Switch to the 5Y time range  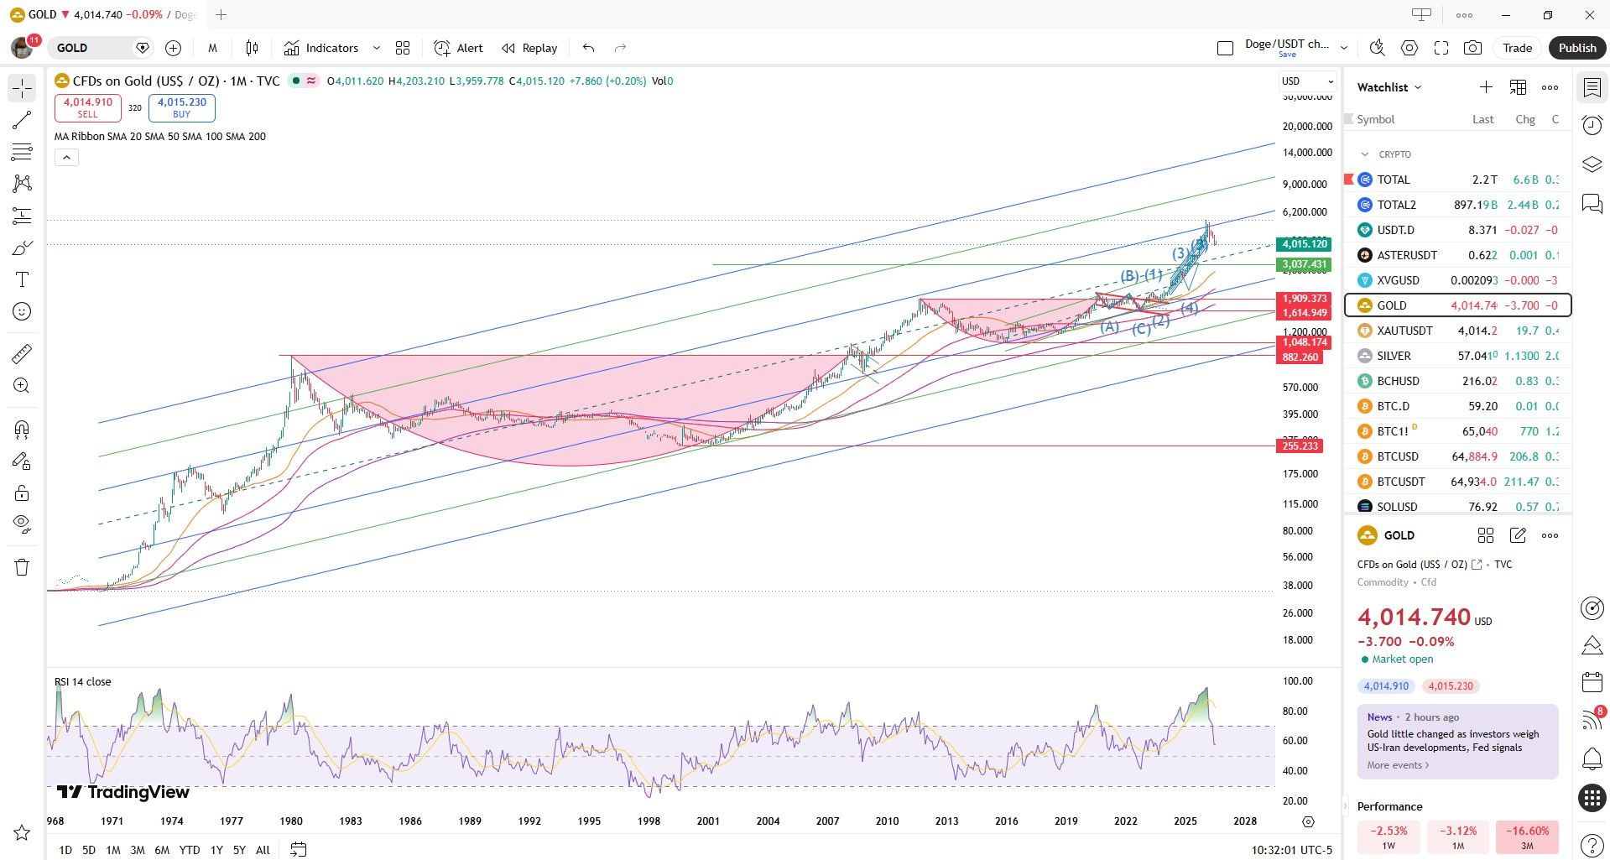(239, 850)
